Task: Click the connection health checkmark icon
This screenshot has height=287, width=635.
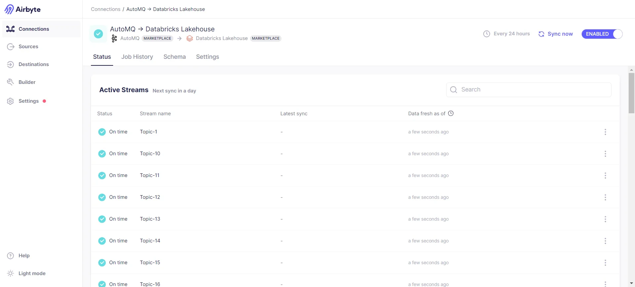Action: [x=98, y=34]
